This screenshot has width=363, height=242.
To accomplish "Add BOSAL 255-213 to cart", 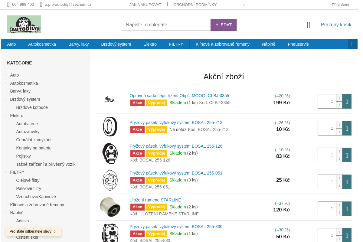I will coord(347,128).
